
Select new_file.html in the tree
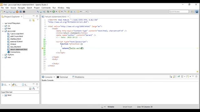(15, 47)
